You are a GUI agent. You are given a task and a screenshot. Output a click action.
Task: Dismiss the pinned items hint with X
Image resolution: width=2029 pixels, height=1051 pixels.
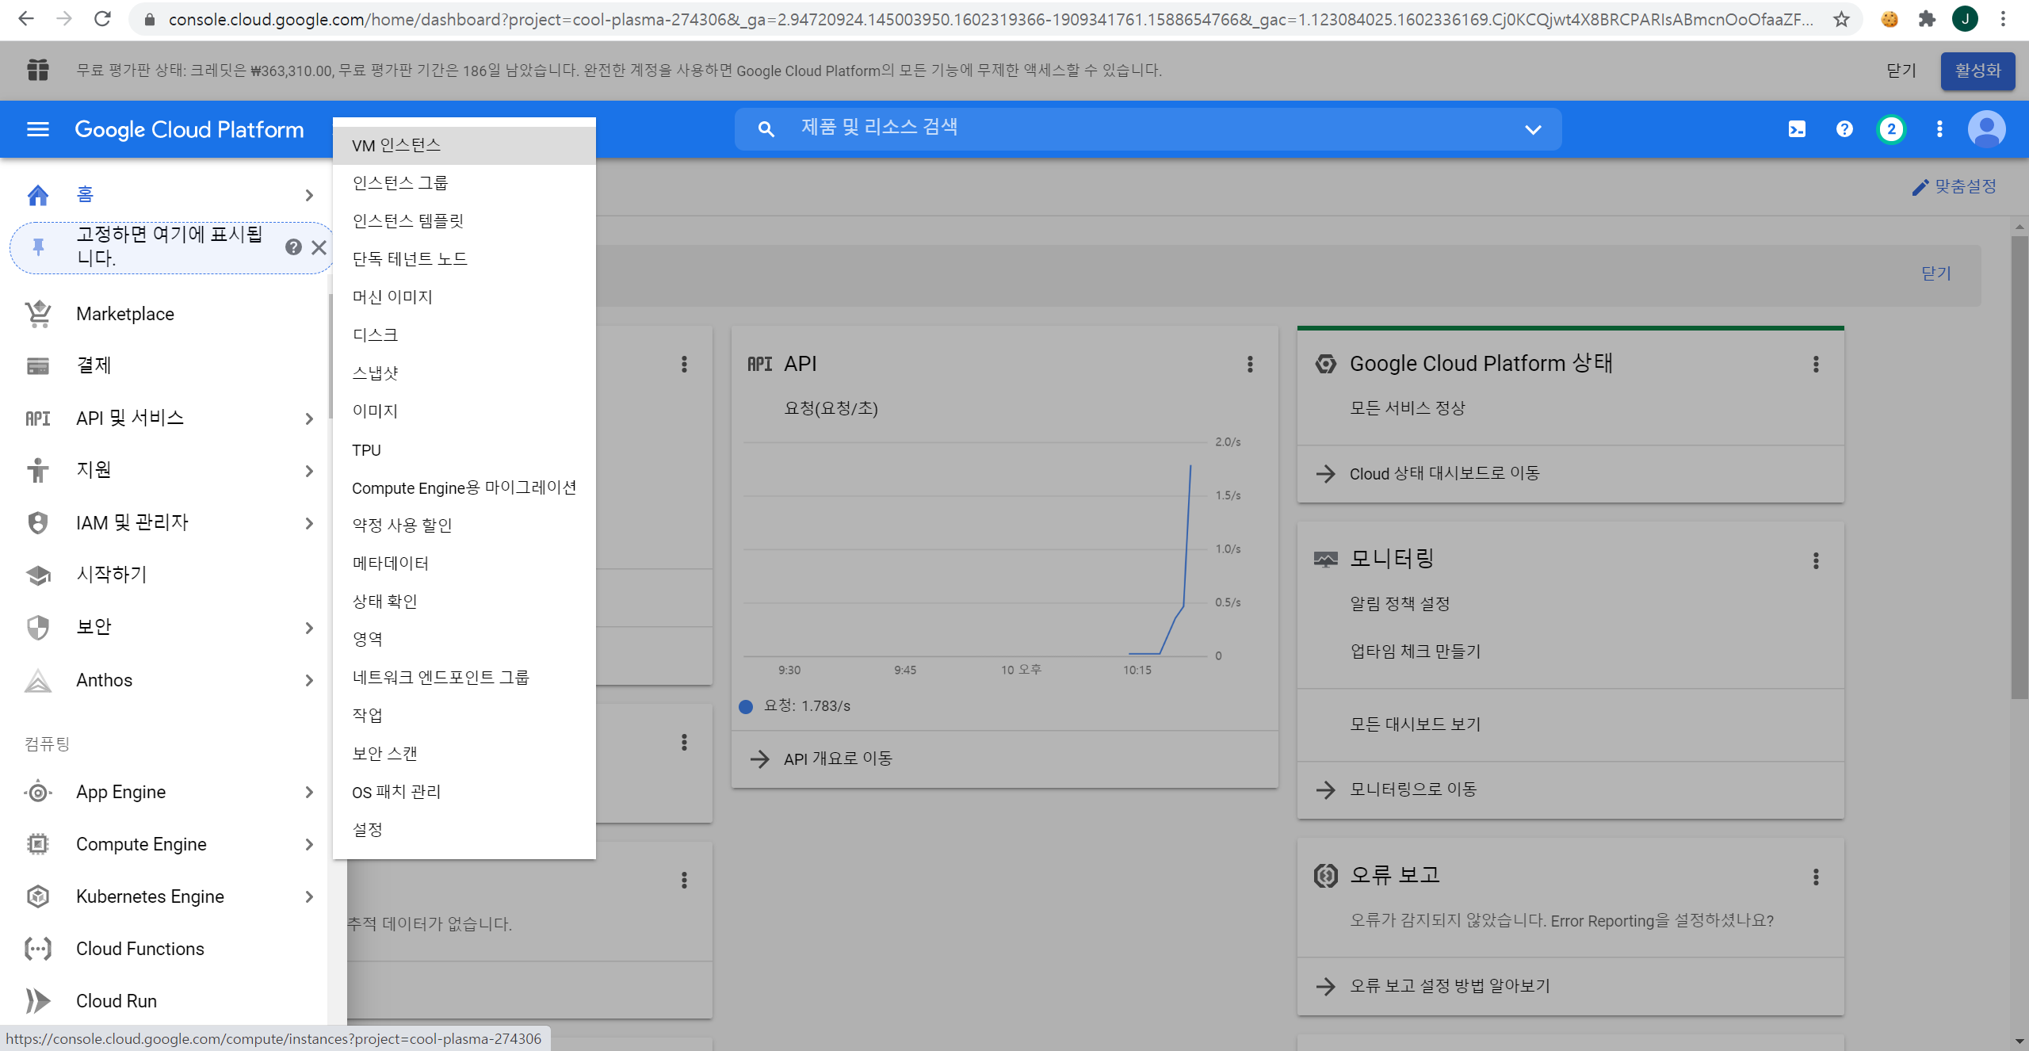[319, 247]
